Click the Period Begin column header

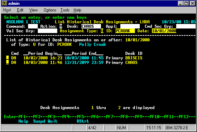(x=43, y=53)
